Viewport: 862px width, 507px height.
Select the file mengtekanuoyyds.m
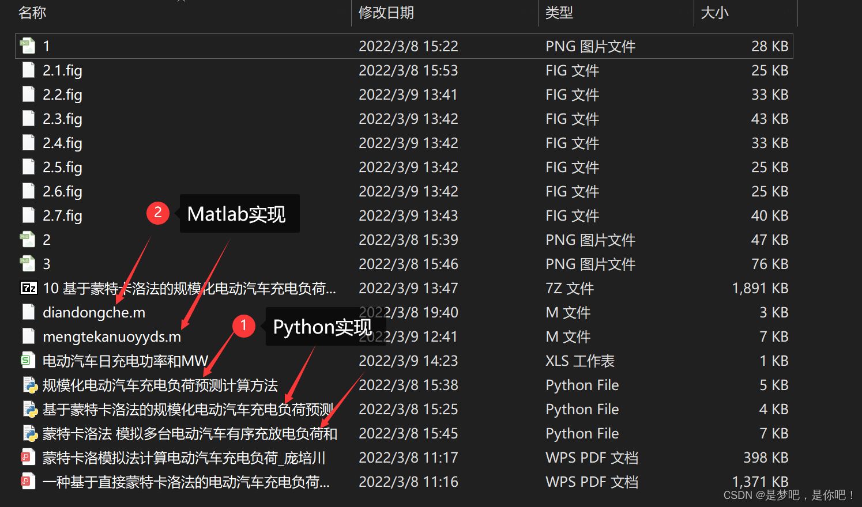click(111, 336)
